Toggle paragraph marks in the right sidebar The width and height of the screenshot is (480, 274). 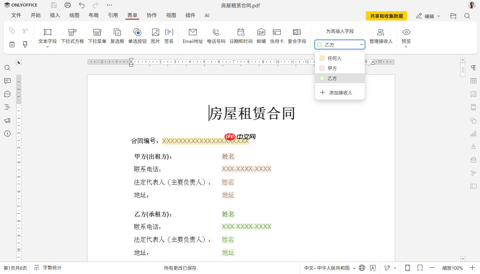pos(473,68)
